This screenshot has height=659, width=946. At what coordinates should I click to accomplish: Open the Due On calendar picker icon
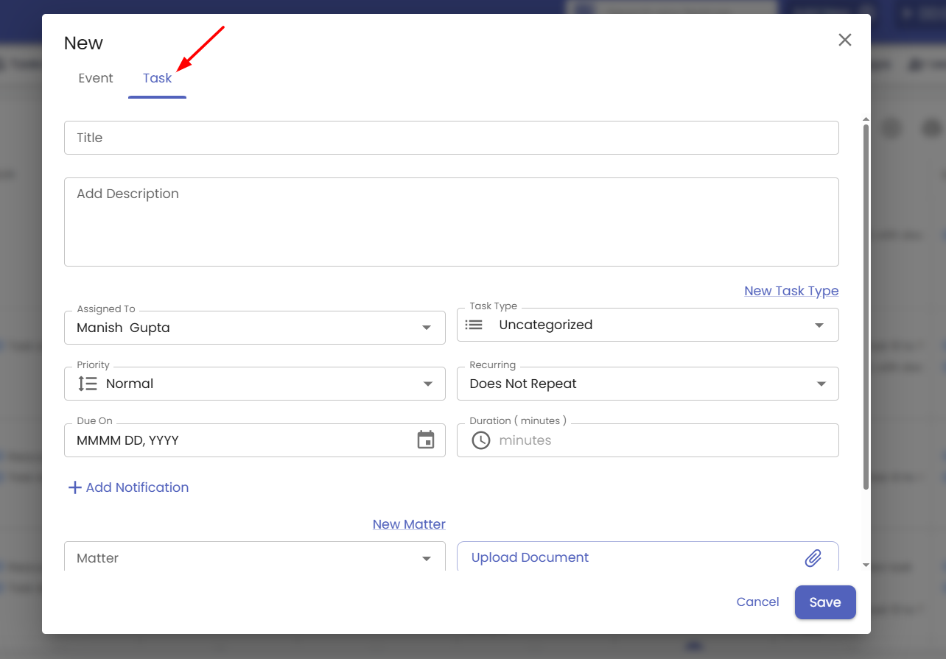click(426, 440)
